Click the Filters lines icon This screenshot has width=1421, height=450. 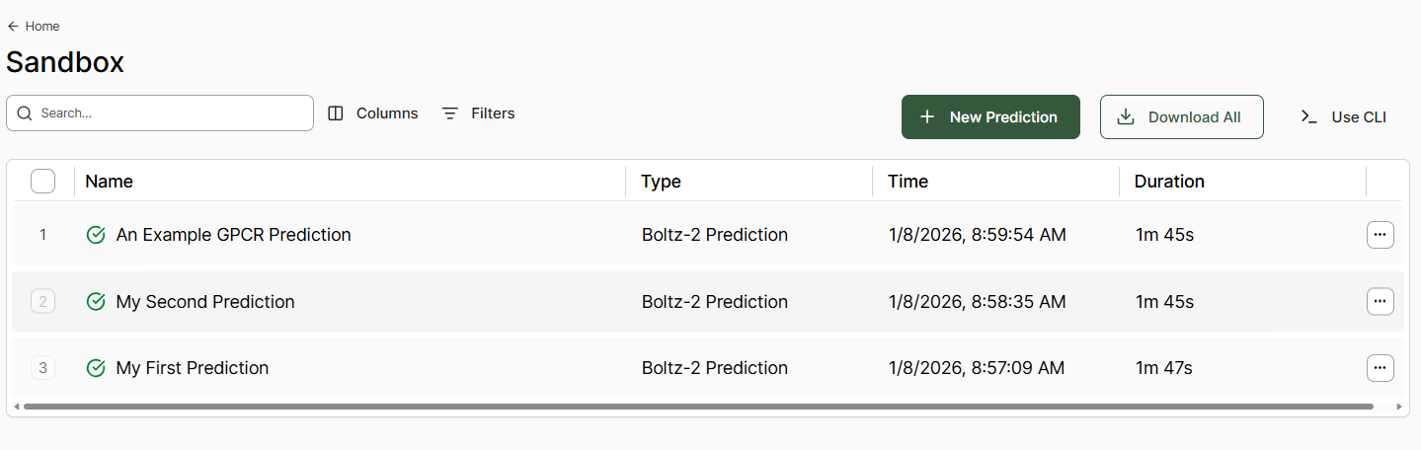[450, 113]
